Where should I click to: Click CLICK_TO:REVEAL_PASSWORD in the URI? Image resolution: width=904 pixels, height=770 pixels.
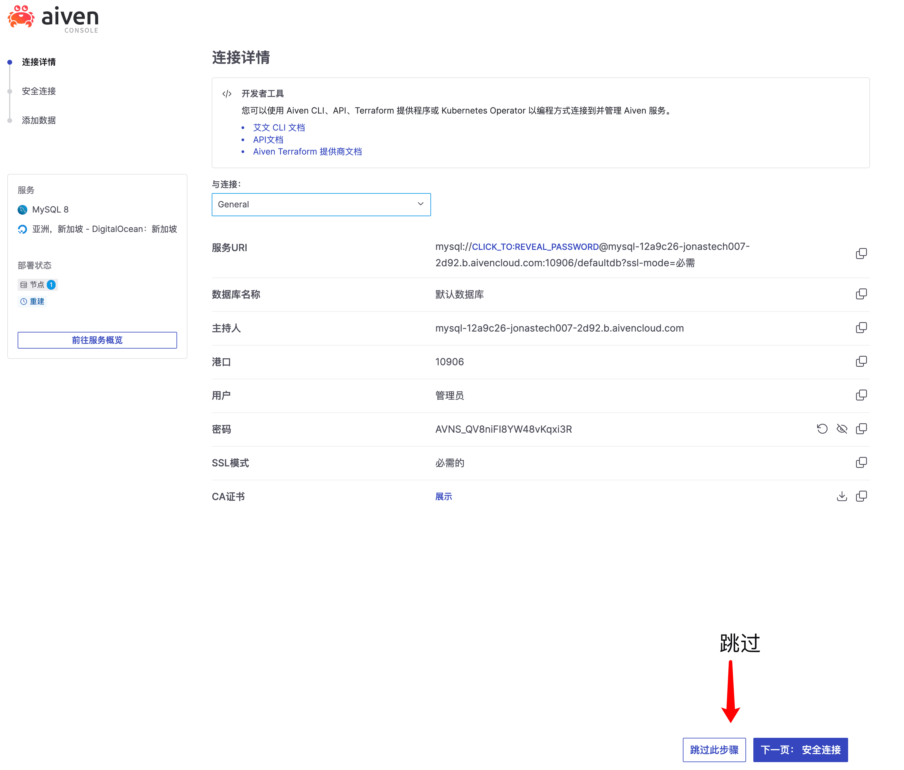click(x=535, y=247)
